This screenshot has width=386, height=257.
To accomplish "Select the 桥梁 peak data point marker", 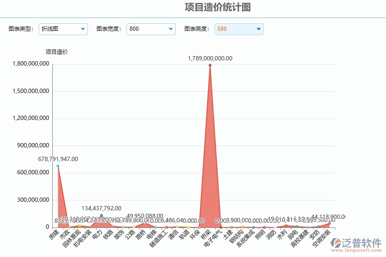I will coord(210,65).
